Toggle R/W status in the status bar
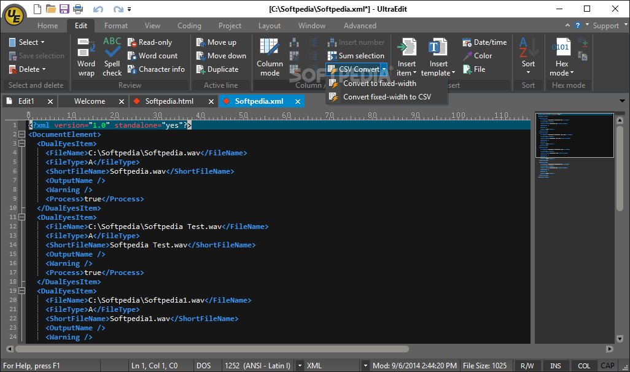 click(527, 366)
